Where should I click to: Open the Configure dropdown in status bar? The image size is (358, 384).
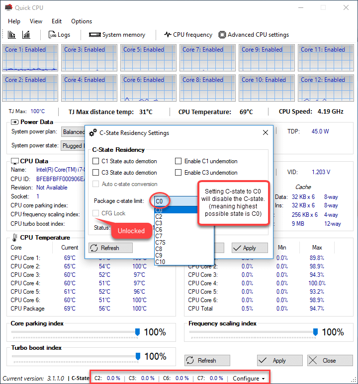[x=249, y=379]
